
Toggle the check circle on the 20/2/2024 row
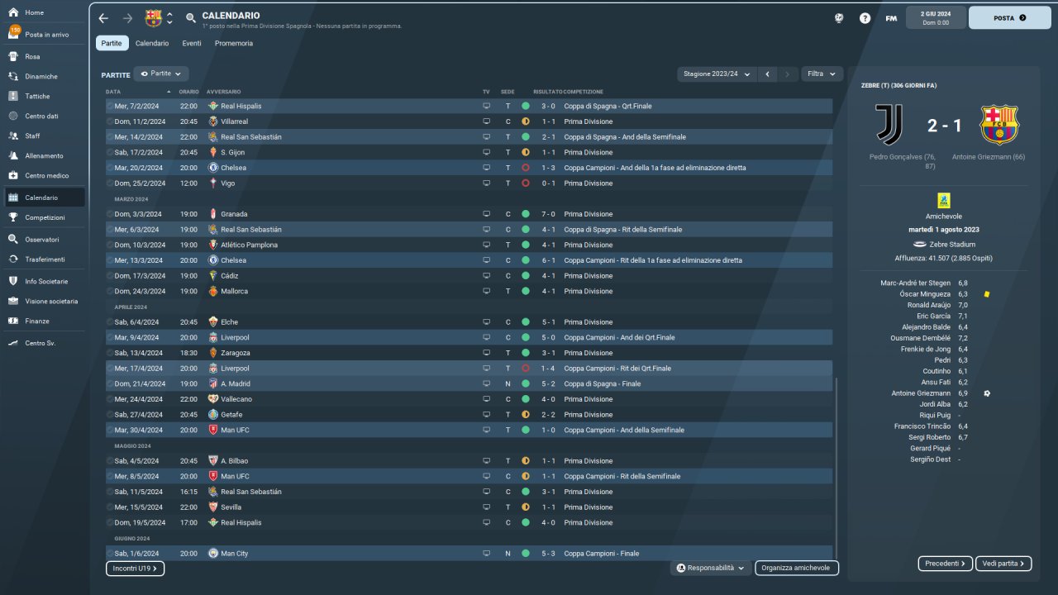(110, 168)
